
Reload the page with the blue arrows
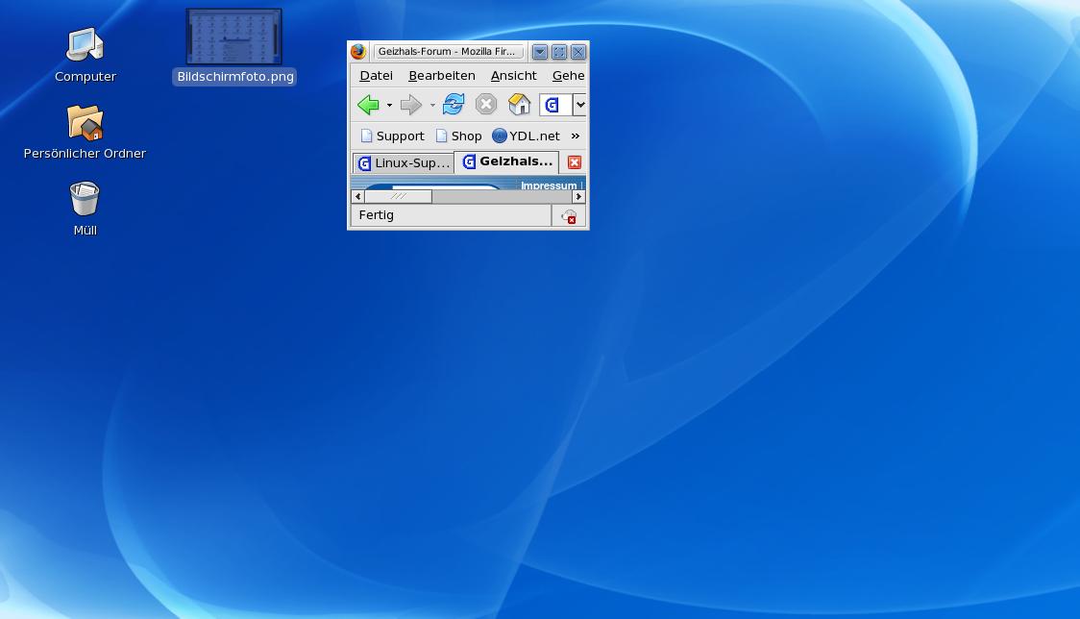point(454,105)
